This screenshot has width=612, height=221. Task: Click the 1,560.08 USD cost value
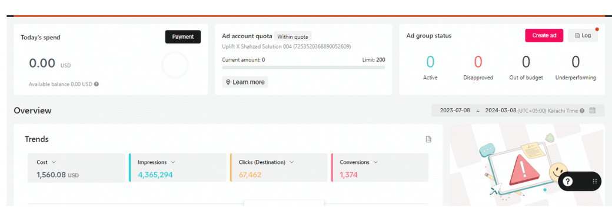(58, 175)
